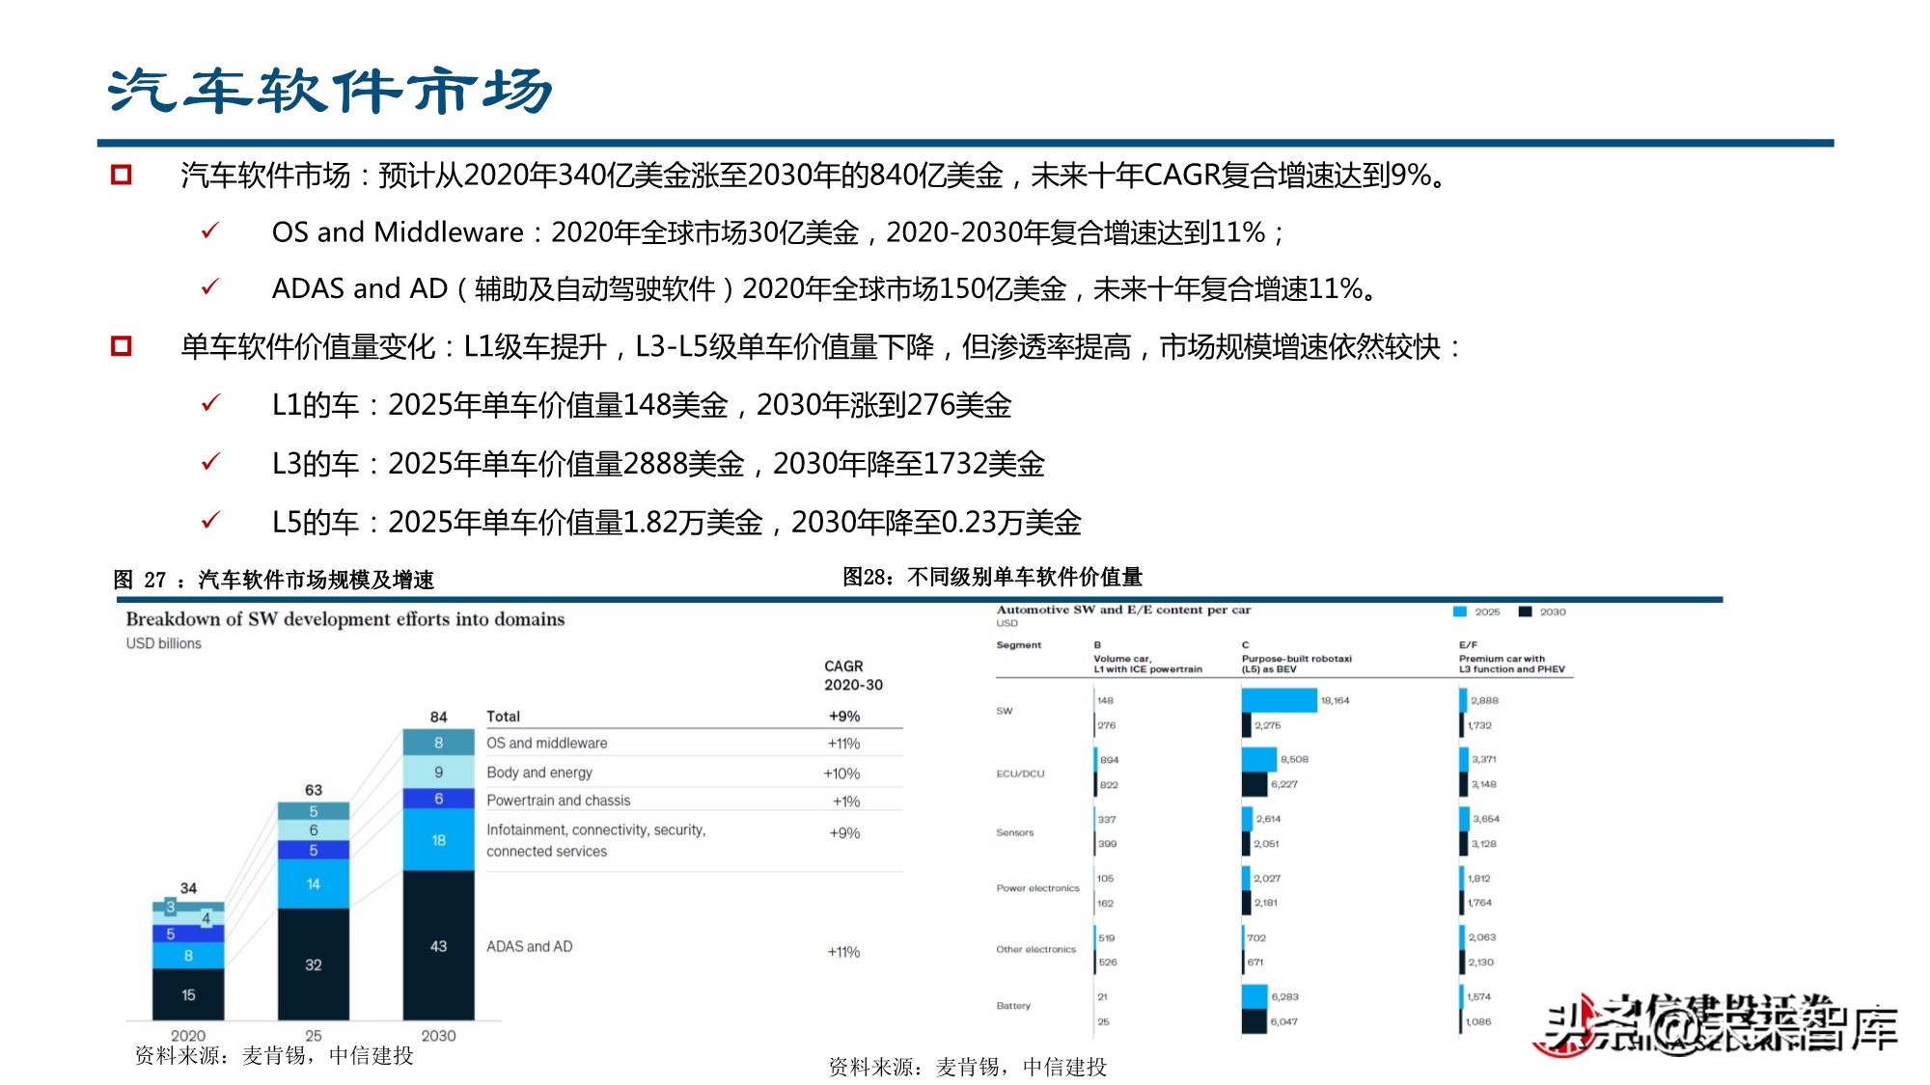Click the 2025 bar's '14' blue segment
This screenshot has height=1085, width=1930.
point(314,883)
